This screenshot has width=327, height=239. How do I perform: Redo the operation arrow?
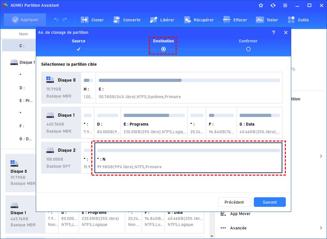click(x=65, y=19)
